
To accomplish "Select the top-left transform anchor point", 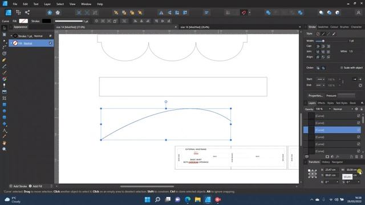I will [309, 170].
